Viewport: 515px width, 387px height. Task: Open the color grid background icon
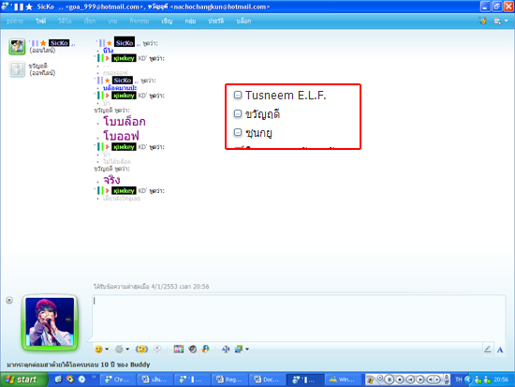(179, 350)
